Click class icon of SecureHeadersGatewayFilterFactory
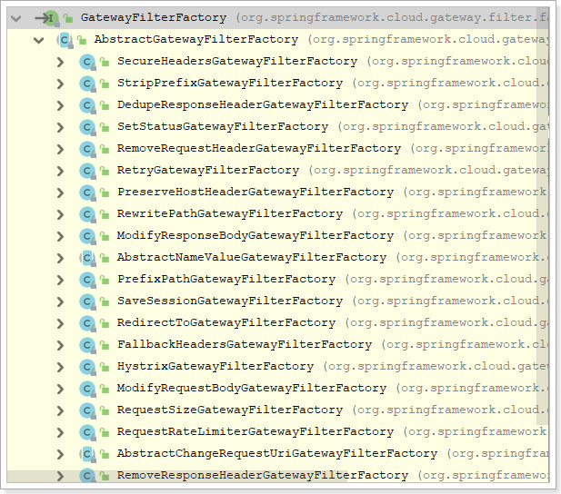Screen dimensions: 561x494 pyautogui.click(x=87, y=62)
